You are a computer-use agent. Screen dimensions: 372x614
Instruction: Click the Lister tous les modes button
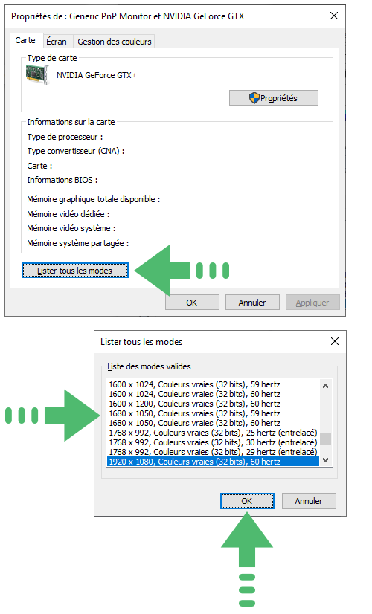(x=75, y=271)
